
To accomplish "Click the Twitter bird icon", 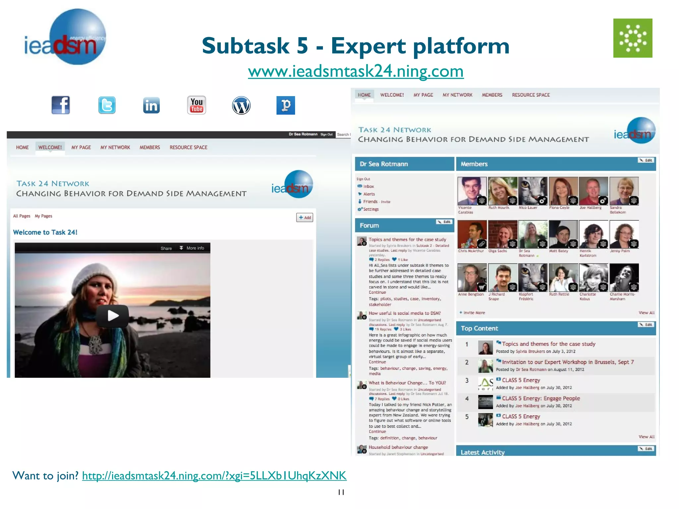I will [x=107, y=105].
